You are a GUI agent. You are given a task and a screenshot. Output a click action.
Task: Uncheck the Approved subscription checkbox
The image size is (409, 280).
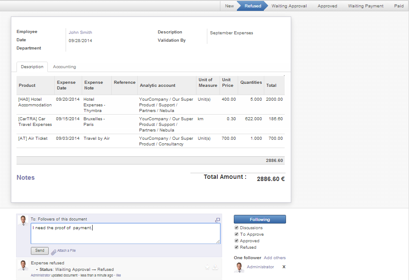236,240
